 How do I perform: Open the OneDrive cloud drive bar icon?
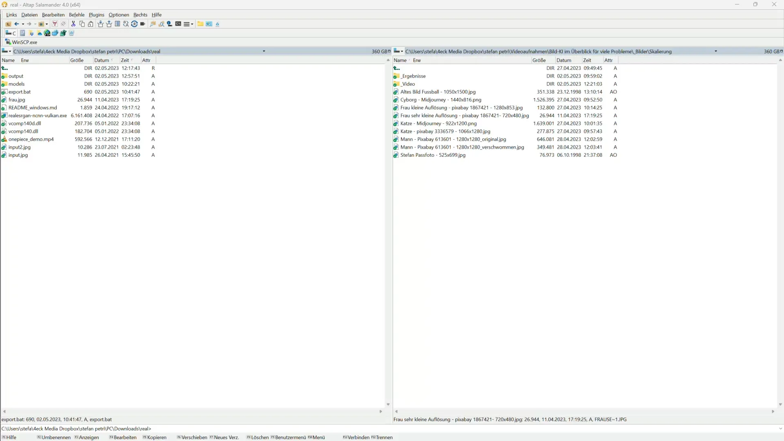pos(40,33)
